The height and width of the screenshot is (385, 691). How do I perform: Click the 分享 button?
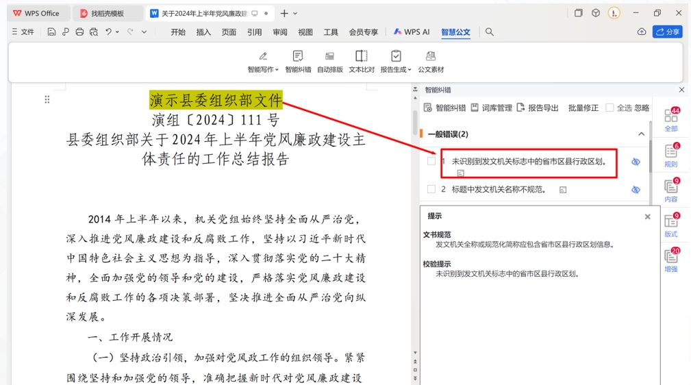point(668,32)
